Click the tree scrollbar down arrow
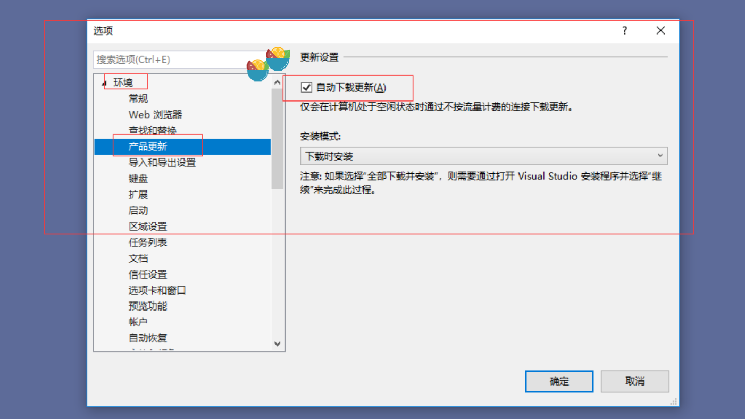The height and width of the screenshot is (419, 745). pyautogui.click(x=277, y=344)
